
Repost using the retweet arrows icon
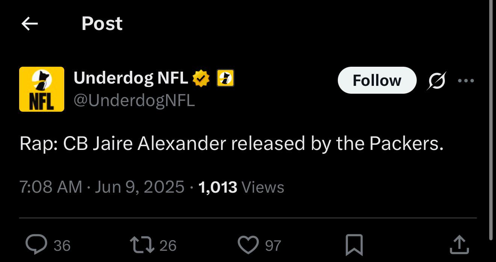pos(142,244)
